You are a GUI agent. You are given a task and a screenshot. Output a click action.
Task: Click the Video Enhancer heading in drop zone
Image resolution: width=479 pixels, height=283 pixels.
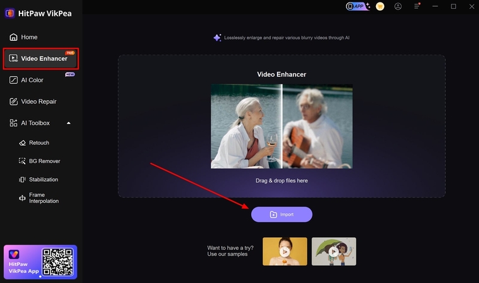[x=282, y=74]
